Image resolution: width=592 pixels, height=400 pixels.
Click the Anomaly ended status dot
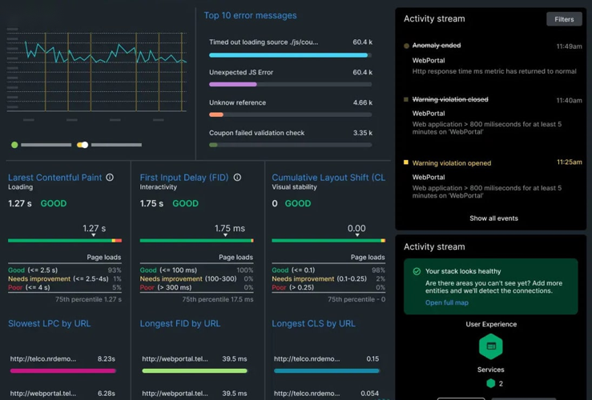click(407, 46)
